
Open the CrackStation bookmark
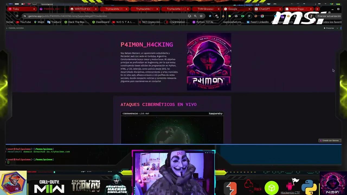[x=178, y=22]
